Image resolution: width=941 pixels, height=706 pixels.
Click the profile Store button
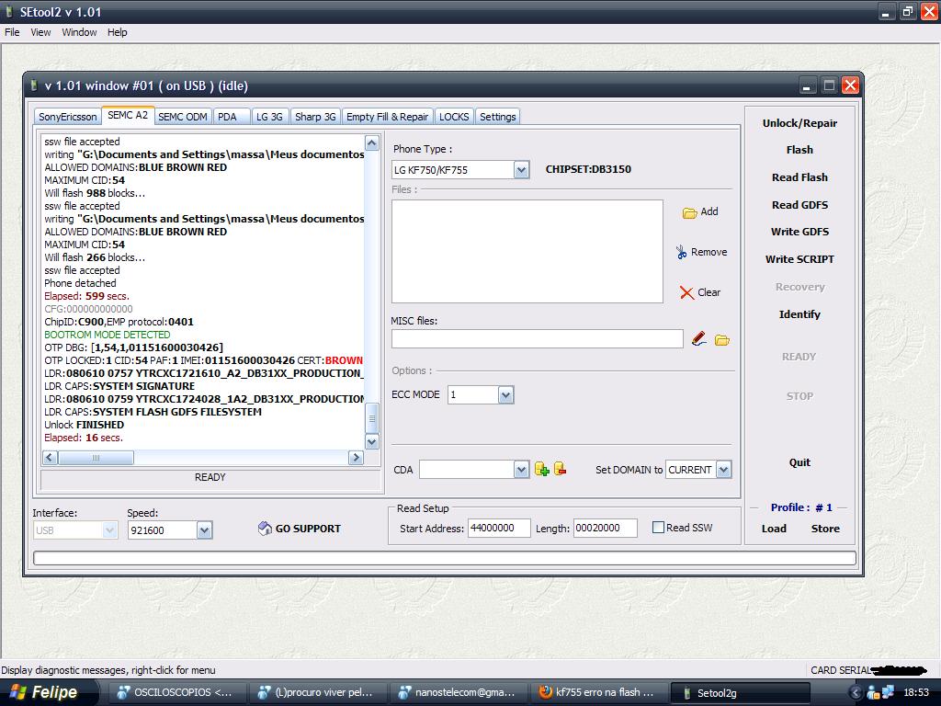tap(825, 529)
